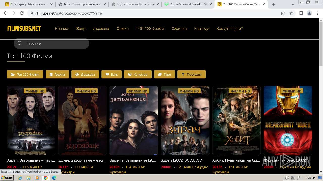Close the Топ 100 Филми tab
Viewport: 323px width, 181px height.
[x=264, y=4]
